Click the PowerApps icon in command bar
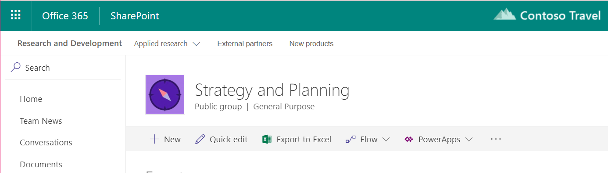Image resolution: width=608 pixels, height=173 pixels. tap(409, 140)
